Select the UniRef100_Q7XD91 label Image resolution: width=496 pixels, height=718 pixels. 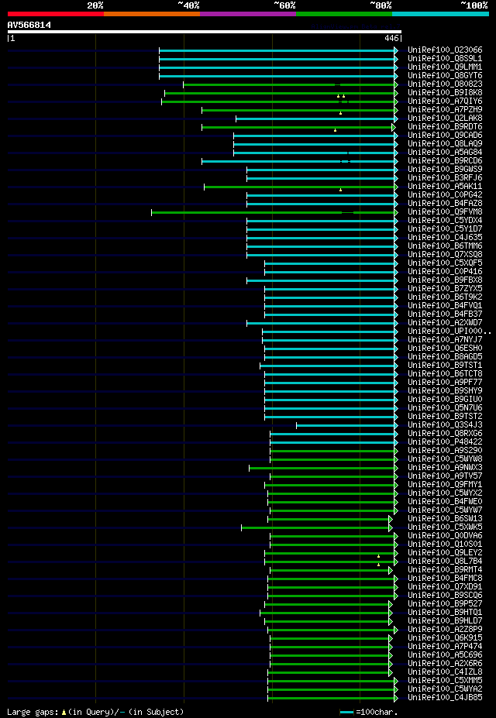click(x=445, y=586)
